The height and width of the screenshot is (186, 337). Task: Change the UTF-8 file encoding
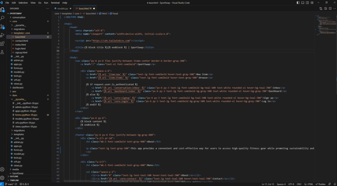(x=291, y=184)
